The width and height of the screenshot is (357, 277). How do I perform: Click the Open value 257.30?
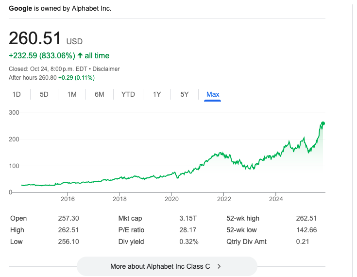tap(68, 218)
